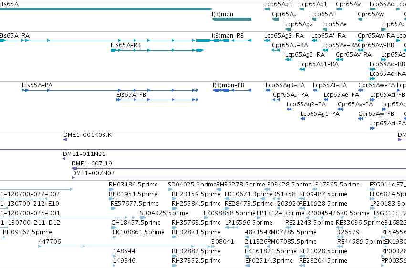Open the Lcp65Ag3-PA protein label

[285, 85]
